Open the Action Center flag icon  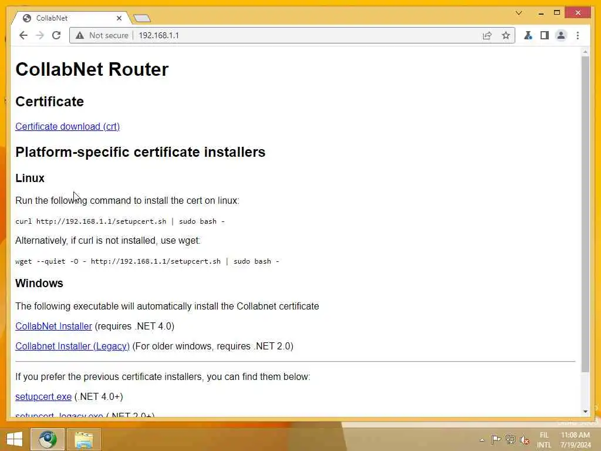[x=496, y=439]
